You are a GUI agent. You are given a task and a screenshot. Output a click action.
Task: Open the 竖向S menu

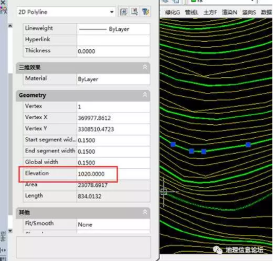[x=249, y=12]
